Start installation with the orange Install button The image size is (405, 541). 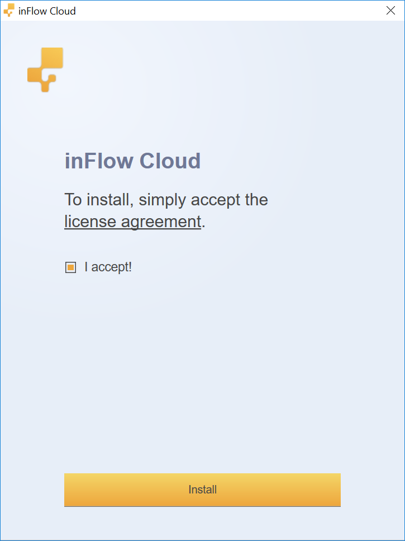coord(202,490)
